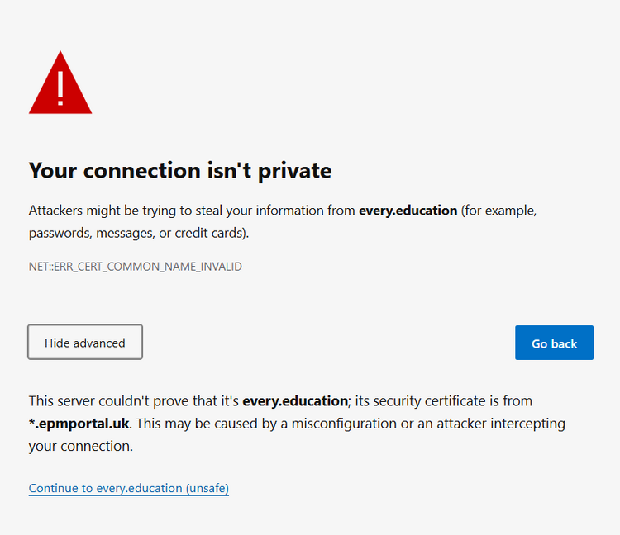
Task: Collapse details with Hide advanced button
Action: (x=85, y=343)
